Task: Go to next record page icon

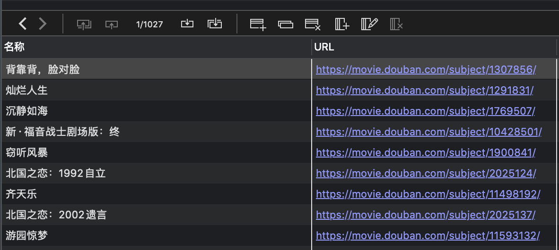Action: [187, 24]
